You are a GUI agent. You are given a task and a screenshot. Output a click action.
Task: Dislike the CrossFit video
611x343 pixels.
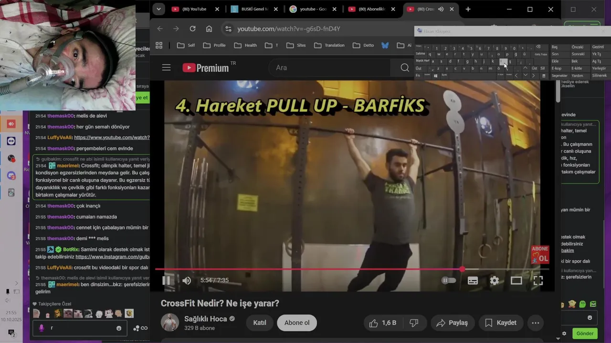click(414, 323)
